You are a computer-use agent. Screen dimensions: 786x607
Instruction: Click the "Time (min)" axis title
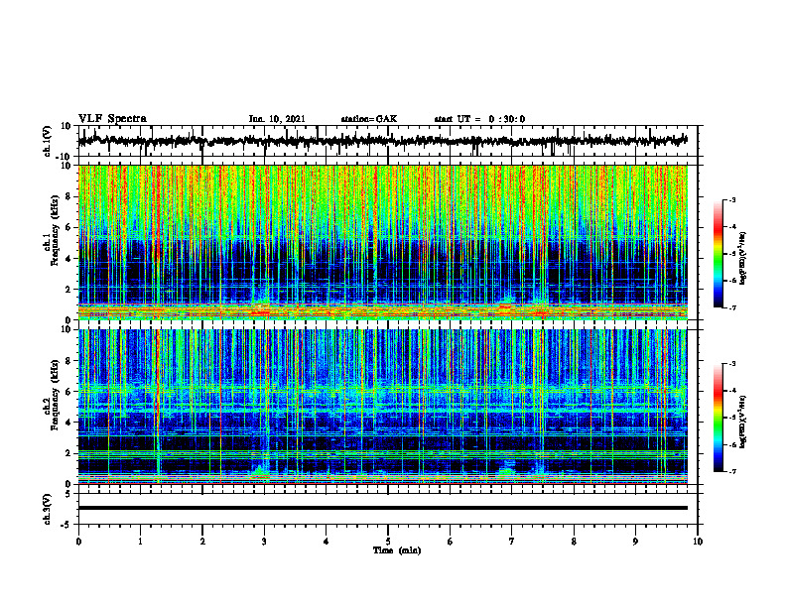tap(397, 550)
